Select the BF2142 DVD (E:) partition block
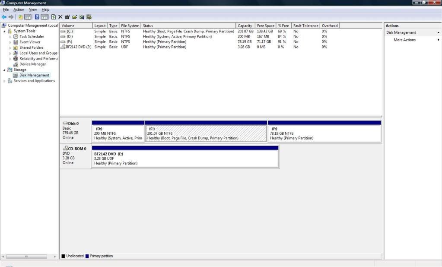Image resolution: width=442 pixels, height=267 pixels. [185, 159]
